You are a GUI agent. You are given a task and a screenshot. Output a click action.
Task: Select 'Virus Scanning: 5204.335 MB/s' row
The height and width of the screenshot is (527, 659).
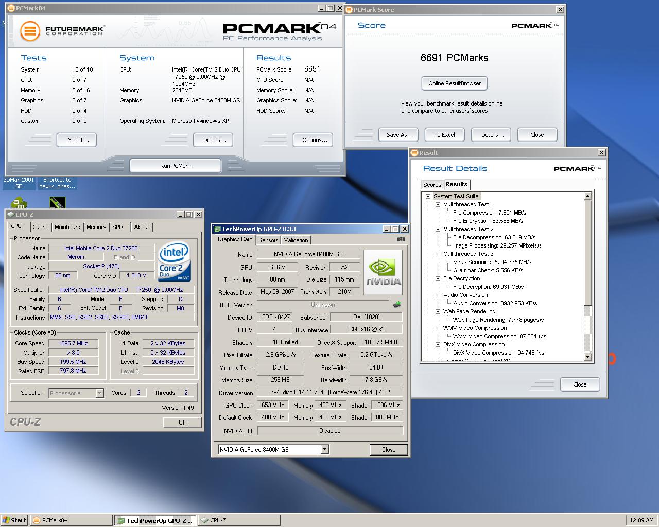pos(492,262)
